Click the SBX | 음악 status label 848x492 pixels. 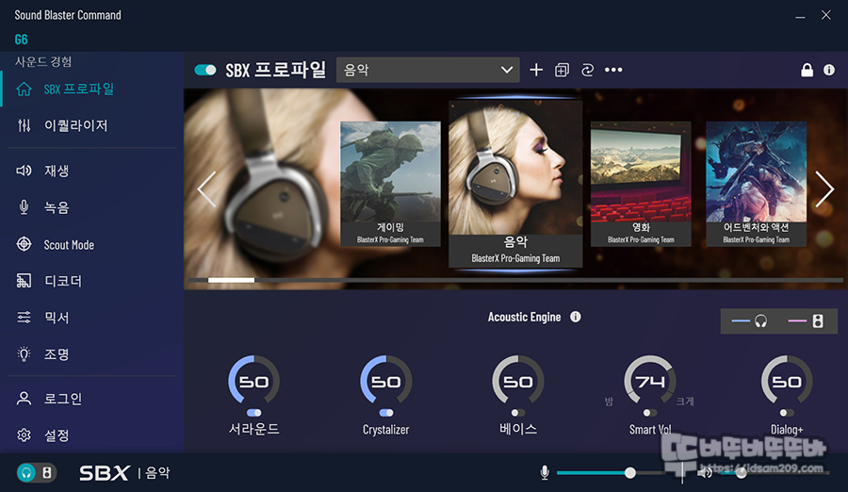[124, 473]
